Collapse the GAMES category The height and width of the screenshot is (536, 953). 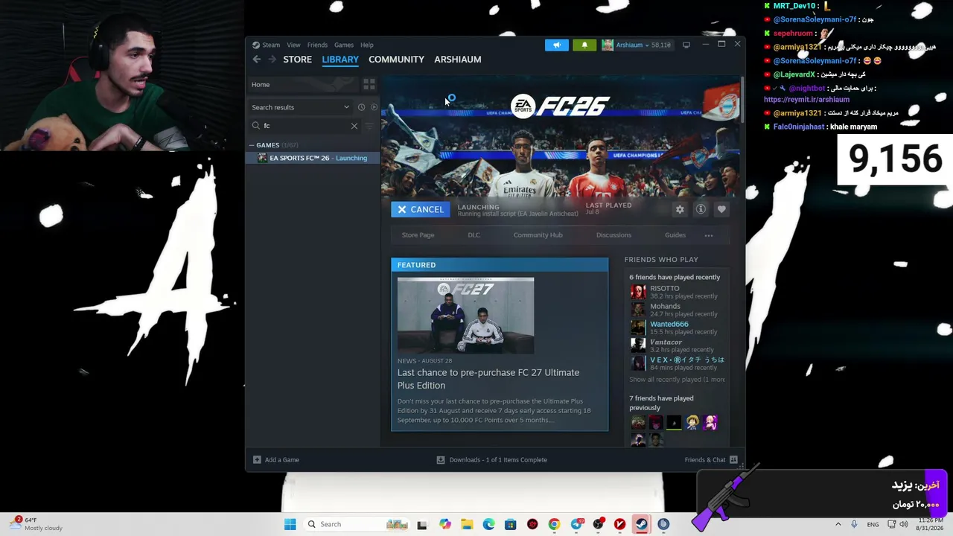[x=252, y=145]
